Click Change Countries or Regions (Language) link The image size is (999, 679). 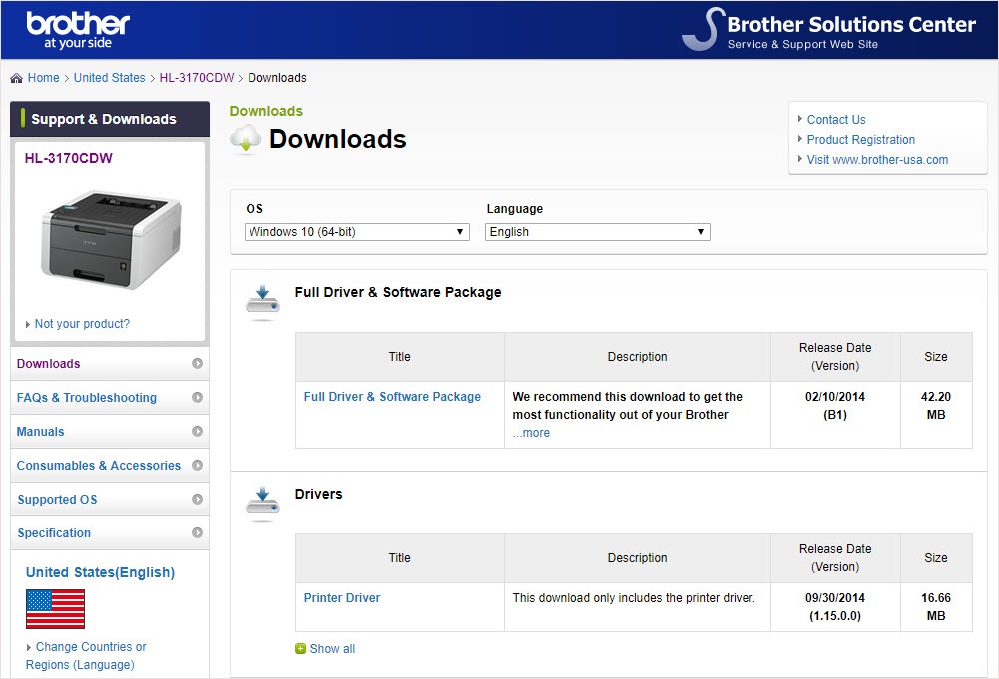coord(86,655)
